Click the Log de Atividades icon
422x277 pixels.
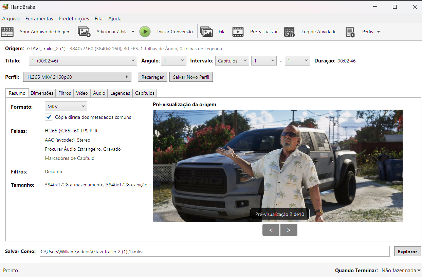[290, 32]
